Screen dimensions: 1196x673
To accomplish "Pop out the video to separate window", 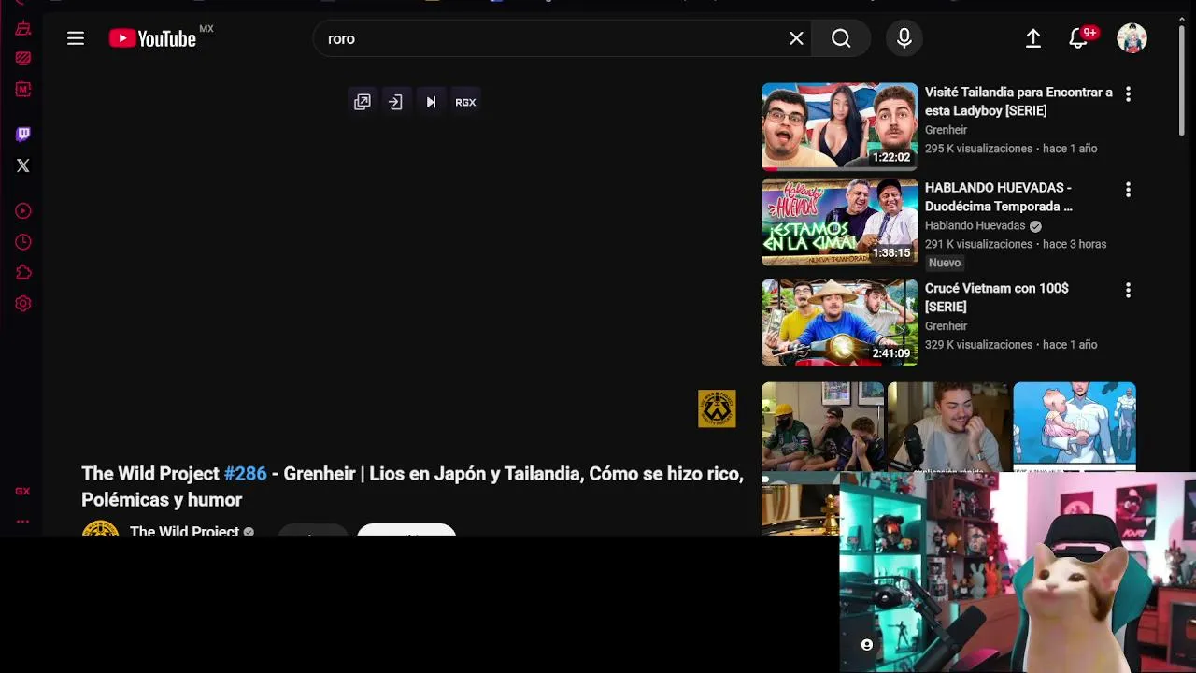I will coord(363,102).
